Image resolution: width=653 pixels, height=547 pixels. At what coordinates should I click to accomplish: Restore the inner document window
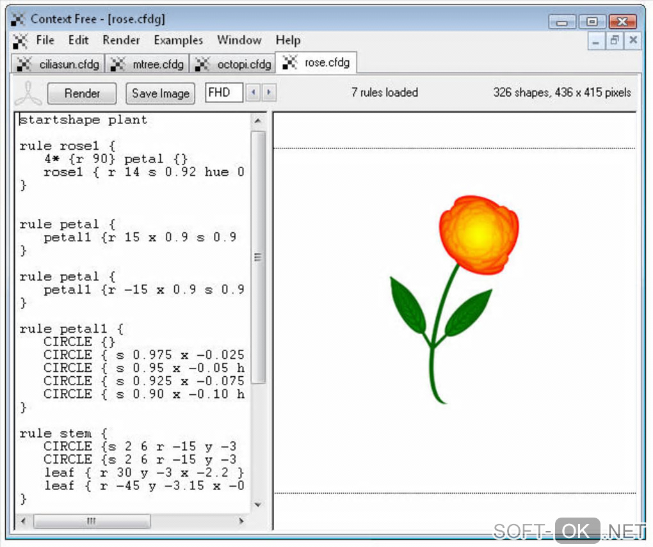click(x=615, y=41)
